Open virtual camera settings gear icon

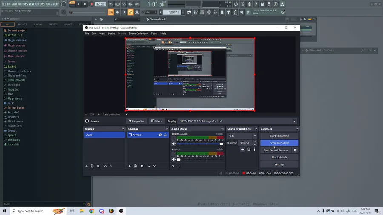295,150
